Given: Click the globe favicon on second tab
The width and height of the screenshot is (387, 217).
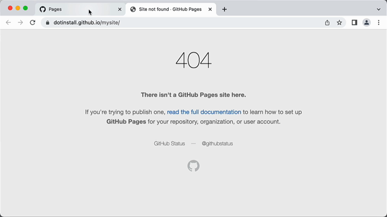Looking at the screenshot, I should point(133,10).
